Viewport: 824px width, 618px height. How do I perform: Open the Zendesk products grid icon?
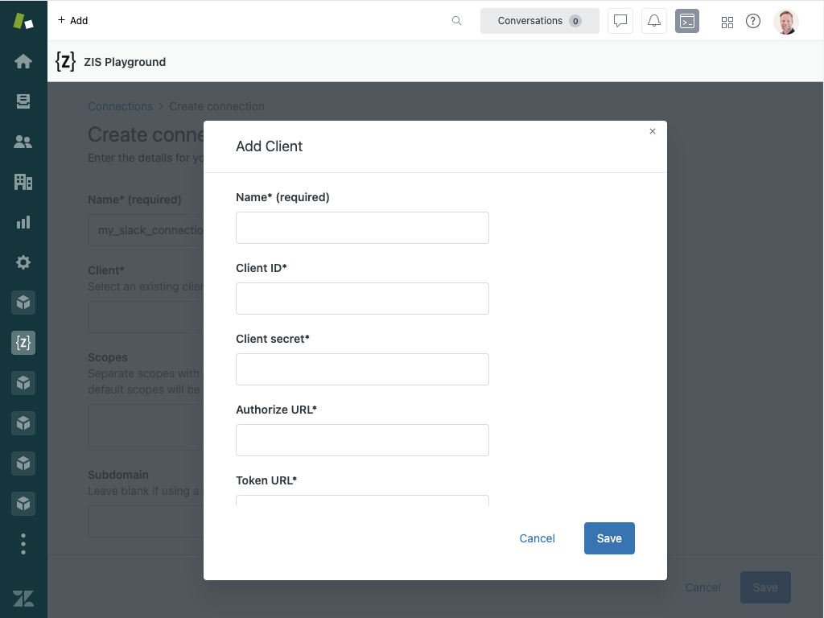[727, 22]
